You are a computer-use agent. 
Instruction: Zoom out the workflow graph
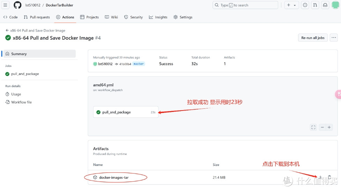point(322,127)
